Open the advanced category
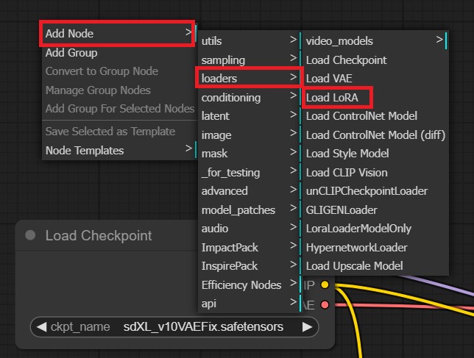474x358 pixels. coord(250,191)
